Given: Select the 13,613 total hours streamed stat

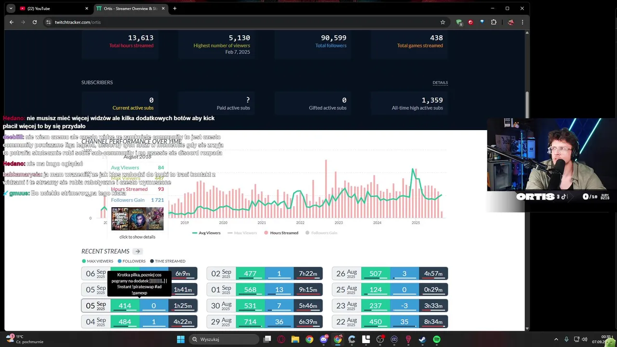Looking at the screenshot, I should click(x=141, y=38).
